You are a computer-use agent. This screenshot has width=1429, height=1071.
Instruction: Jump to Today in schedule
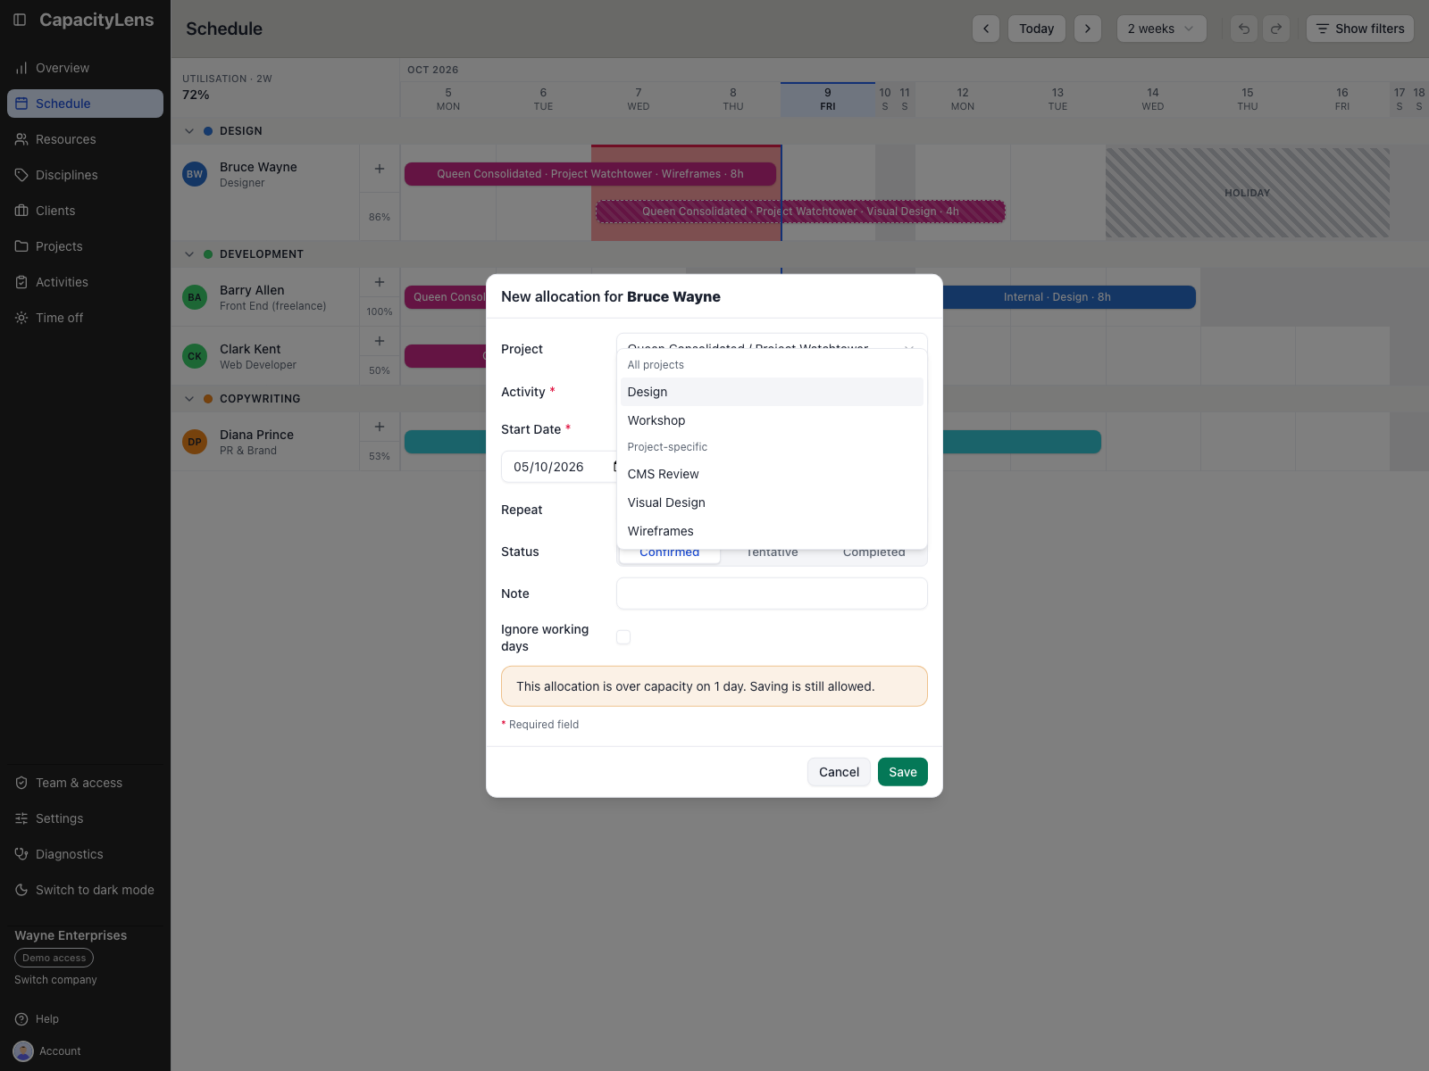[1036, 29]
